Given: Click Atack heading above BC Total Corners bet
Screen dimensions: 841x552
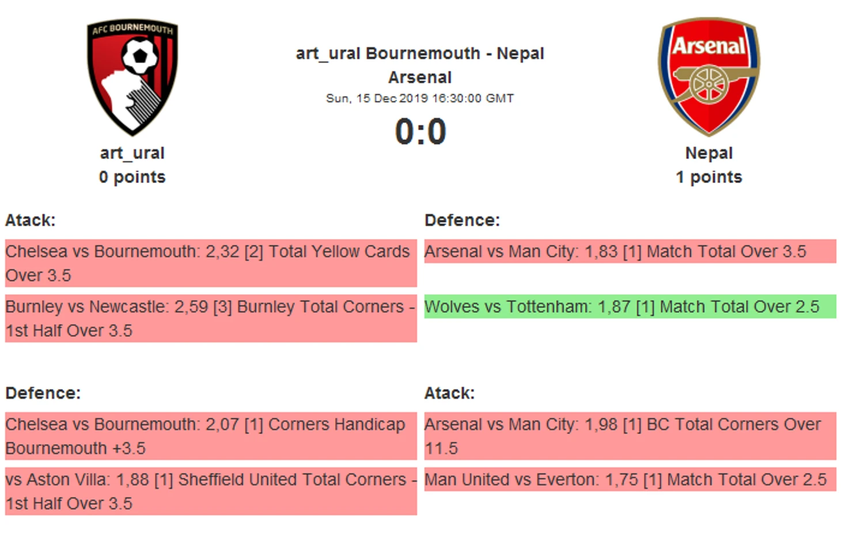Looking at the screenshot, I should (449, 393).
